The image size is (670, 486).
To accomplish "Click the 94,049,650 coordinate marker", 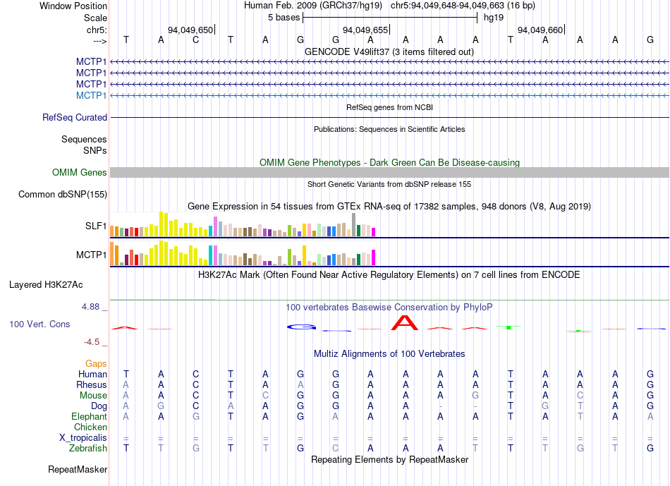I will coord(190,30).
